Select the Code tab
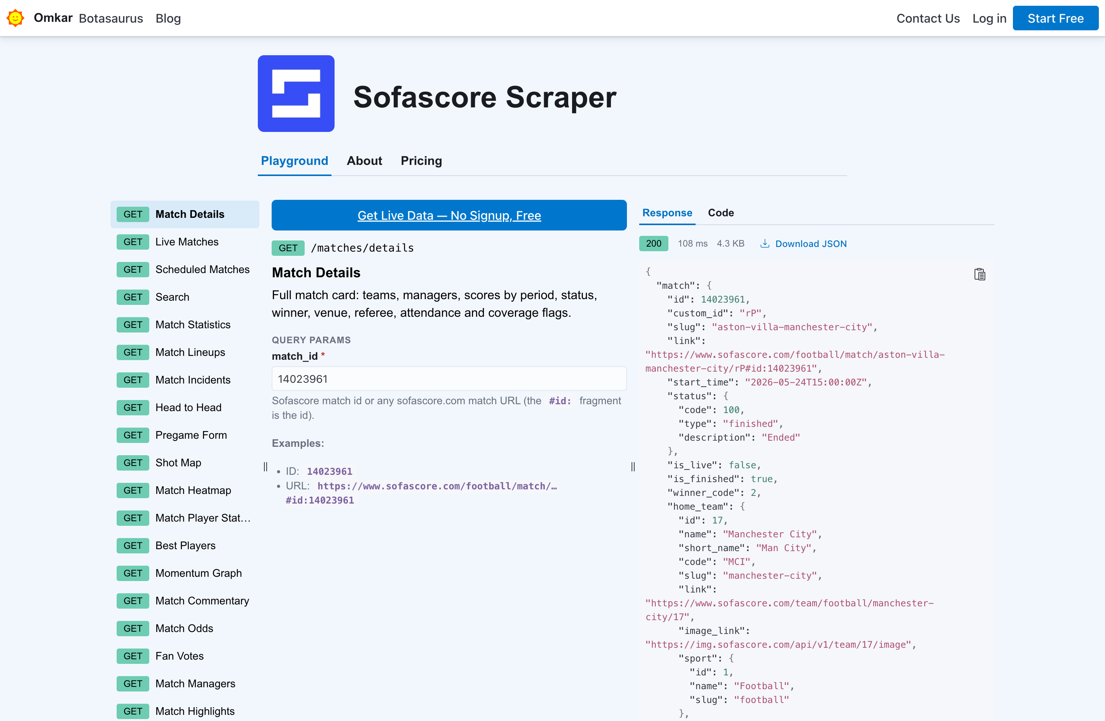 721,212
